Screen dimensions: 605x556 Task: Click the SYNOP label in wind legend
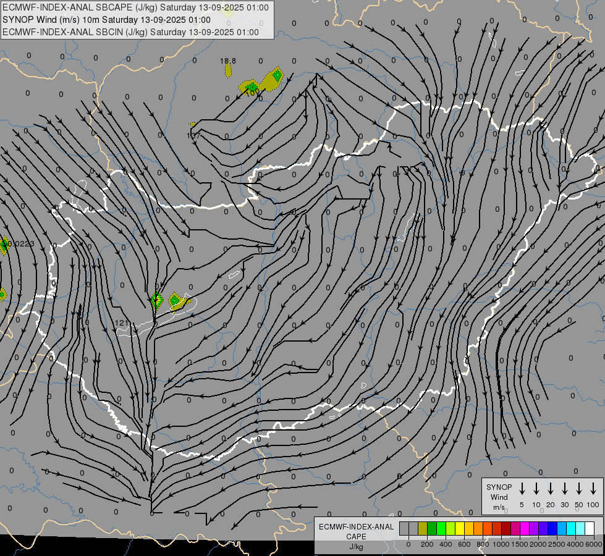[499, 487]
